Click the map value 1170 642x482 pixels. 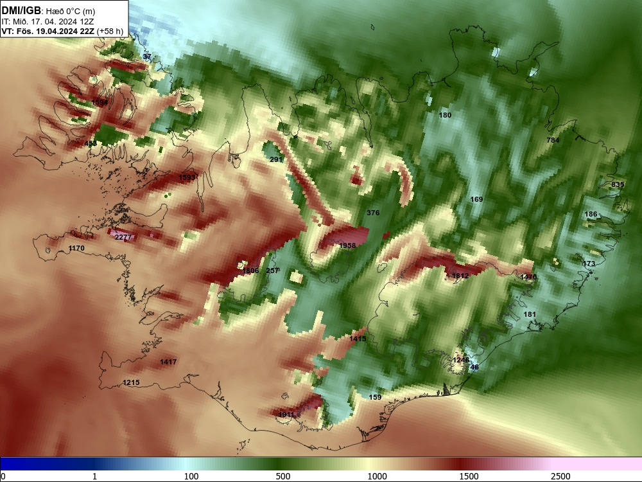pos(76,248)
